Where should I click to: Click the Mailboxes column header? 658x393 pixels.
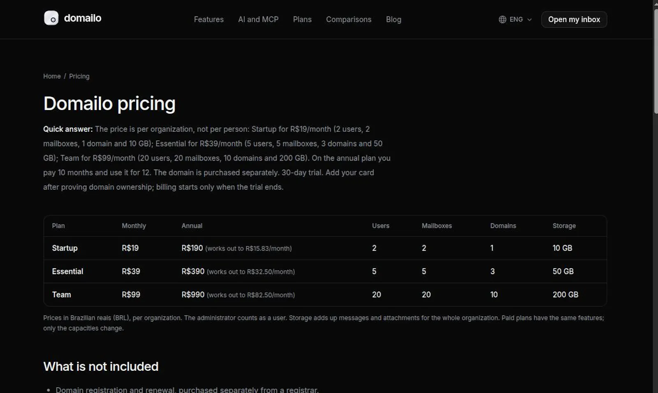point(436,226)
